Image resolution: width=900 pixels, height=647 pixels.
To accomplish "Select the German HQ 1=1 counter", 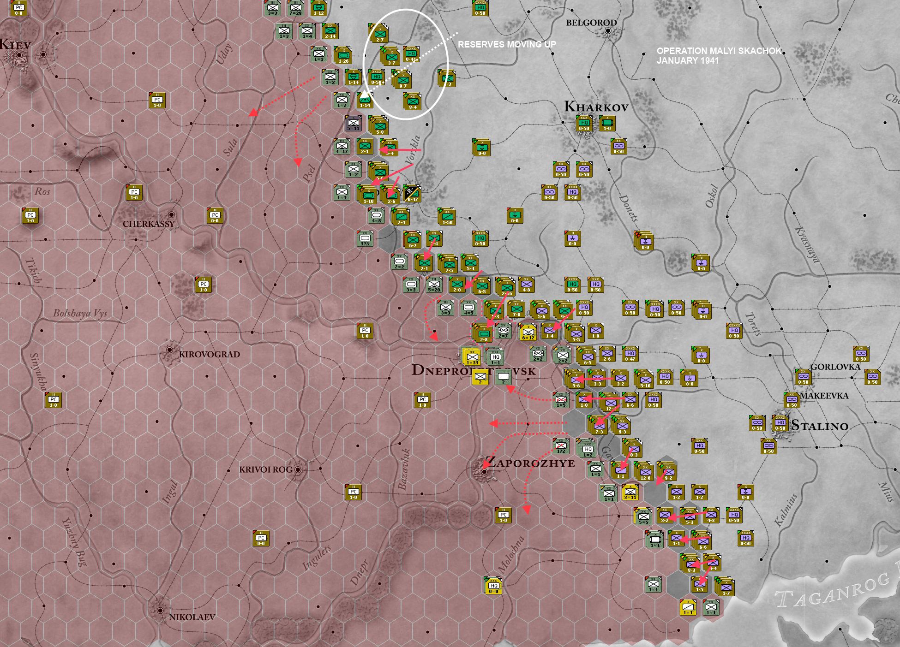I will [495, 356].
